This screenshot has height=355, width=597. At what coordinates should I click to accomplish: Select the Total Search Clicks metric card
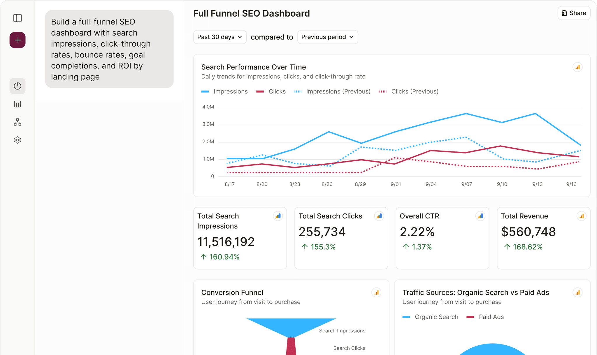click(x=341, y=238)
